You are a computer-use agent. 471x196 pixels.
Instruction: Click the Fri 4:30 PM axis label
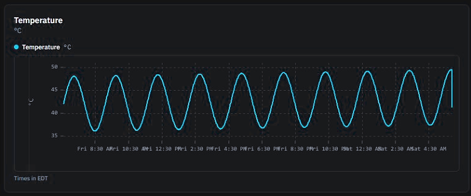tap(229, 149)
